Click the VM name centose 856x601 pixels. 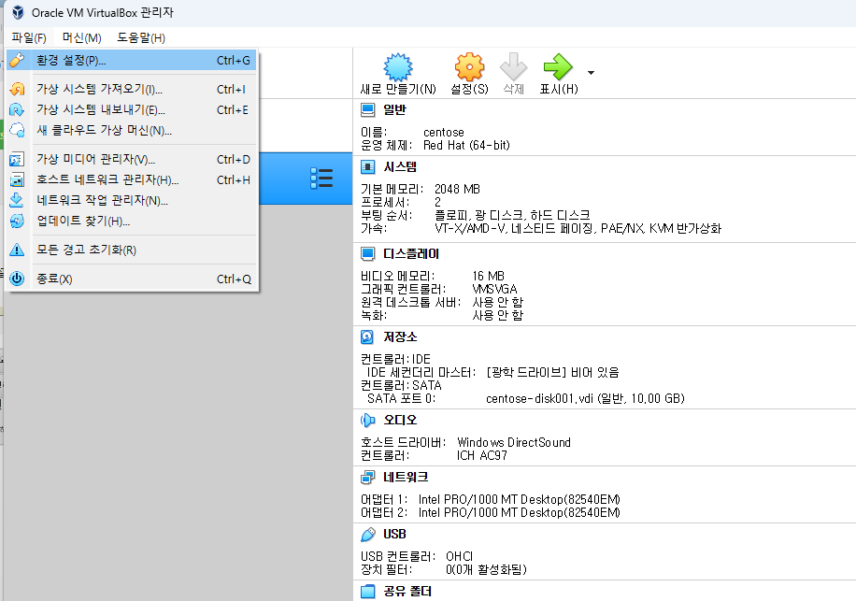[444, 133]
